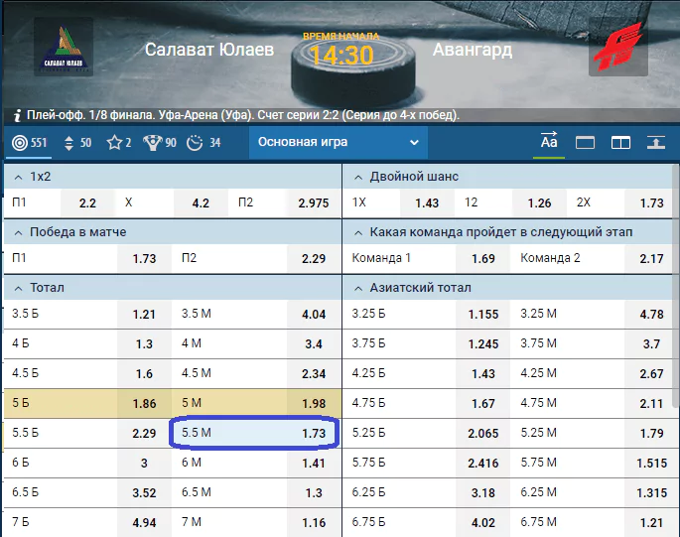Pick the 5.5 М total at 1.73
This screenshot has height=537, width=680.
tap(255, 433)
